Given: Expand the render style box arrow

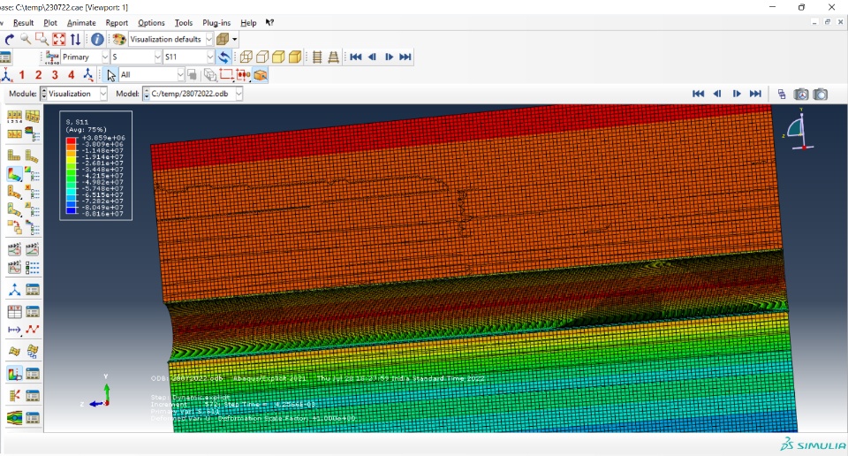Looking at the screenshot, I should [235, 39].
